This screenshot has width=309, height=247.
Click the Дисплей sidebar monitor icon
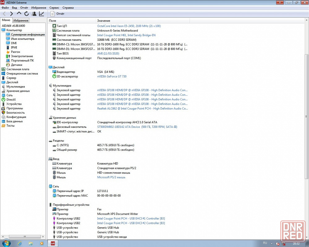(x=3, y=82)
